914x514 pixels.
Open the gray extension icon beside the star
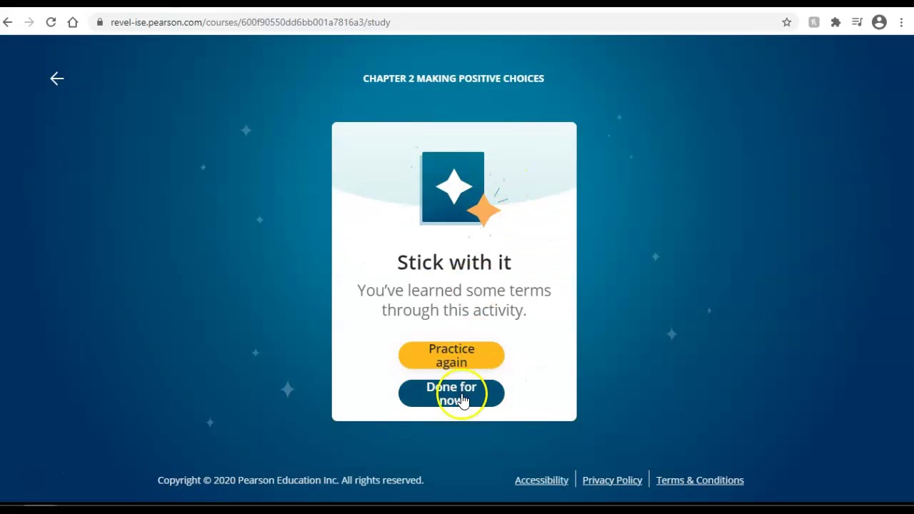(x=814, y=22)
